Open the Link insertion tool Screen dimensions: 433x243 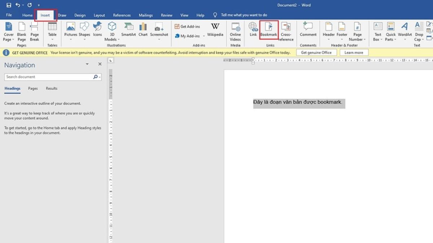point(253,30)
